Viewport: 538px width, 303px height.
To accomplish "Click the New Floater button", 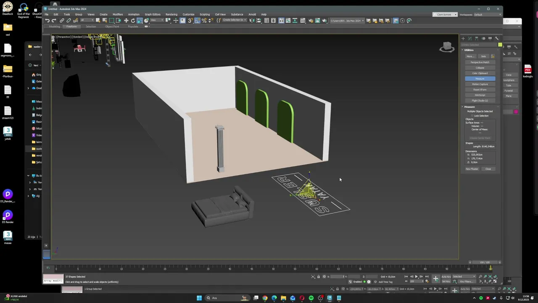I will coord(472,169).
